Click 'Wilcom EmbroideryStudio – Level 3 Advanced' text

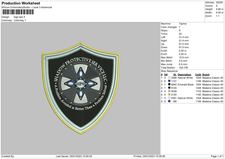pyautogui.click(x=27, y=7)
